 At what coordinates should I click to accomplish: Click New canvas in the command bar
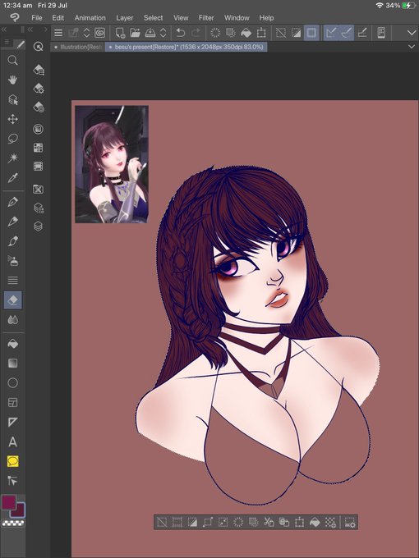tap(120, 33)
